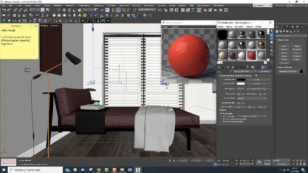
Task: Open the named selection sets dropdown
Action: pyautogui.click(x=147, y=10)
